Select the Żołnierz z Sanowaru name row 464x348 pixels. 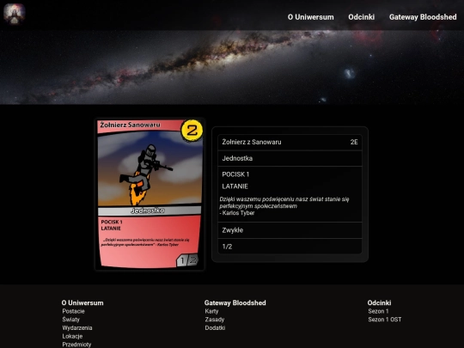click(x=290, y=142)
